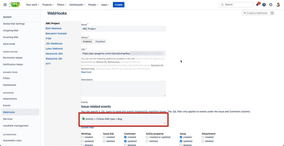Open LexoRank management in sidebar

16,126
